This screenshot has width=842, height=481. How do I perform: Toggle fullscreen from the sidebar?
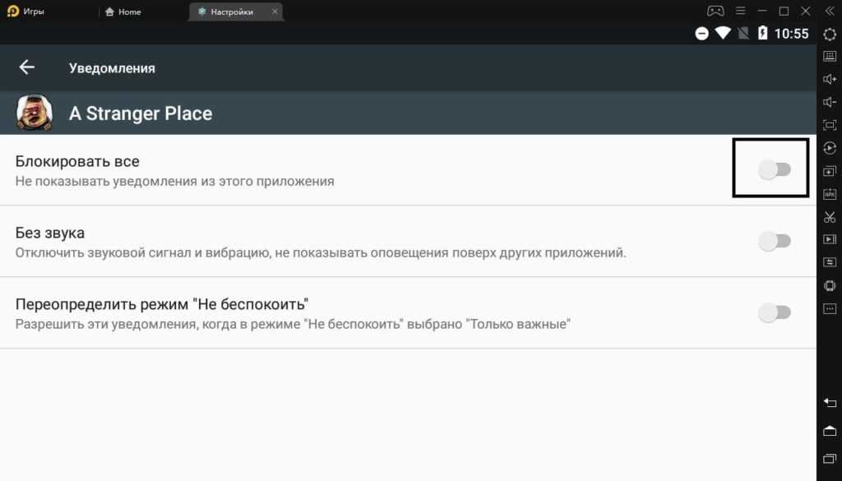(829, 125)
